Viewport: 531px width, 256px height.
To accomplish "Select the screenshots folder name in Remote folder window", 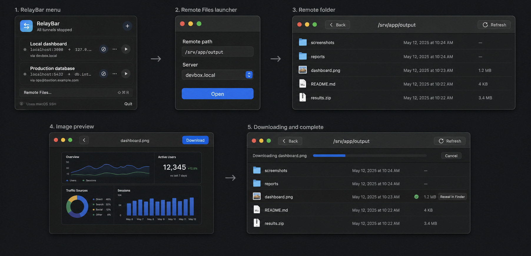I will coord(322,43).
